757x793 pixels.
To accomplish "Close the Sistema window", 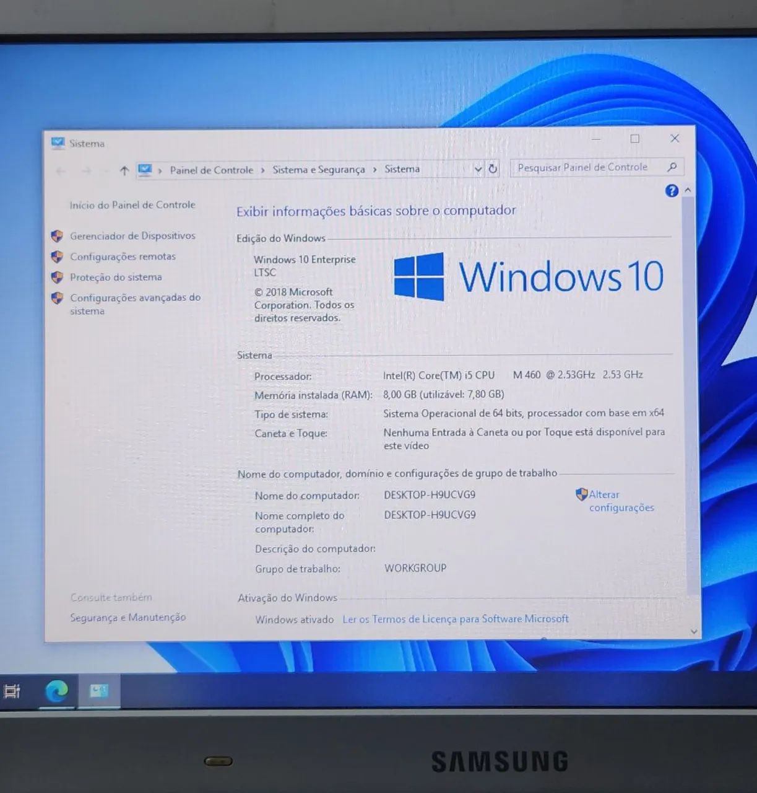I will (675, 138).
